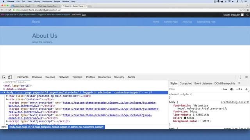This screenshot has width=250, height=140.
Task: Click zoom magnifier icon in address bar
Action: (x=241, y=10)
